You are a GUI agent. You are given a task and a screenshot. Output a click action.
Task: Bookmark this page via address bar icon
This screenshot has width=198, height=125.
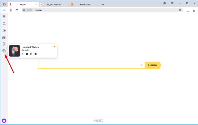pos(180,10)
